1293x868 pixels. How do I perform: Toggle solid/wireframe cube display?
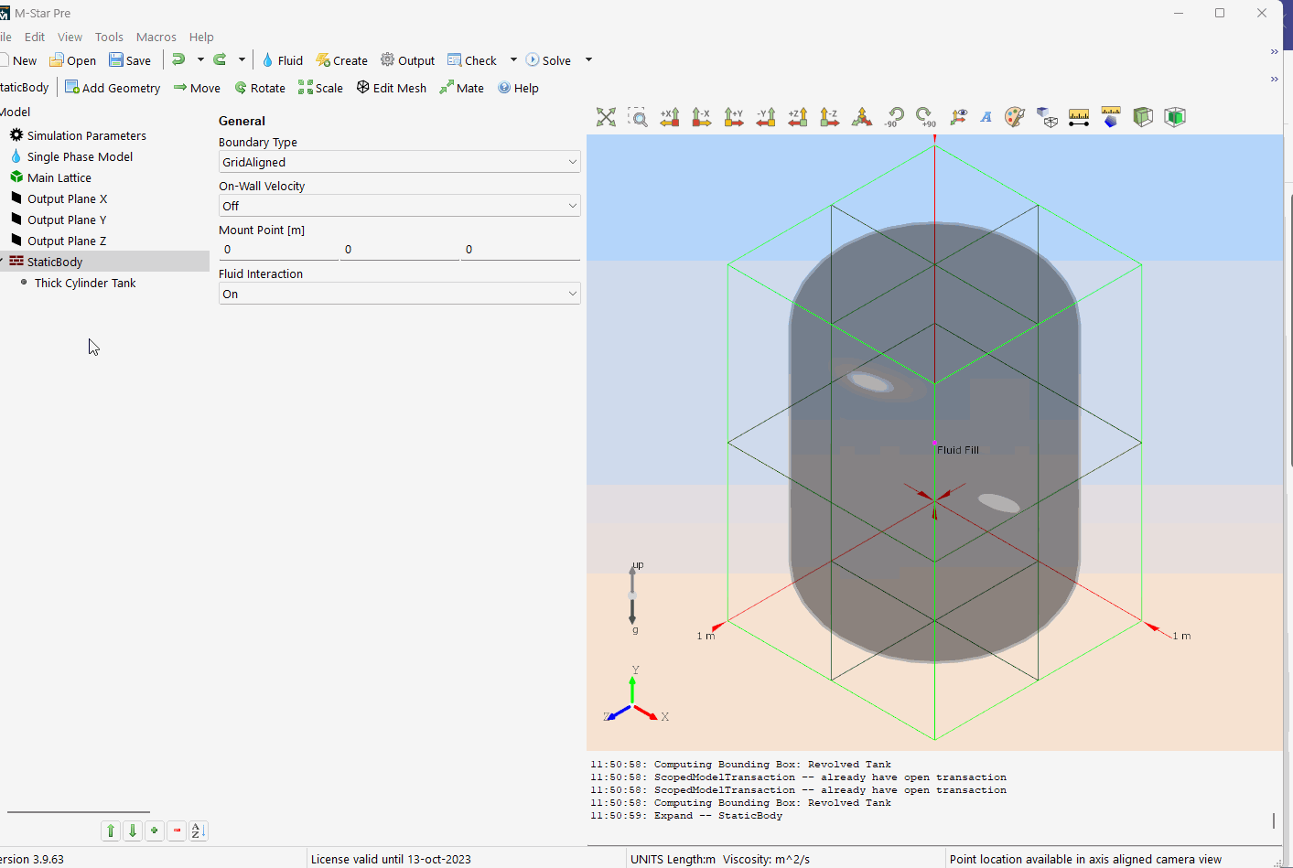tap(1047, 117)
